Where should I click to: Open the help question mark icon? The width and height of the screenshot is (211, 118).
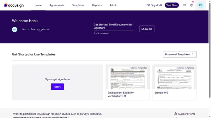point(192,5)
